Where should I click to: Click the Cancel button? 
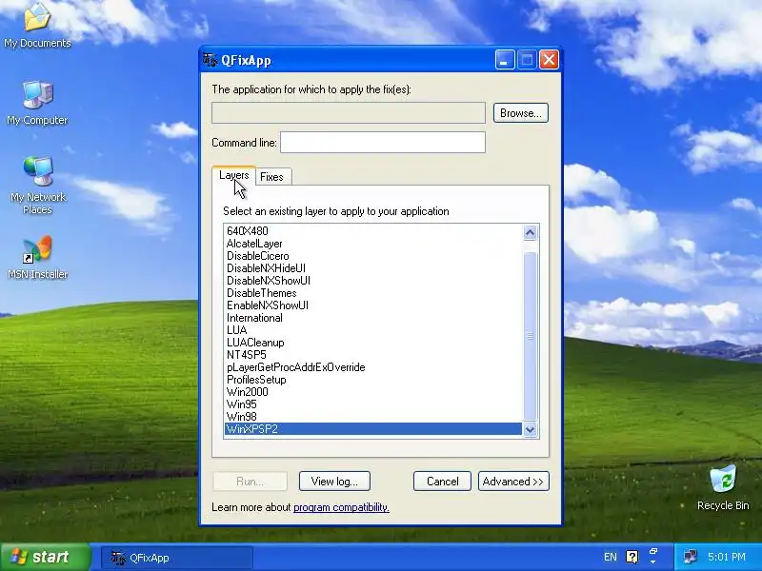coord(442,482)
